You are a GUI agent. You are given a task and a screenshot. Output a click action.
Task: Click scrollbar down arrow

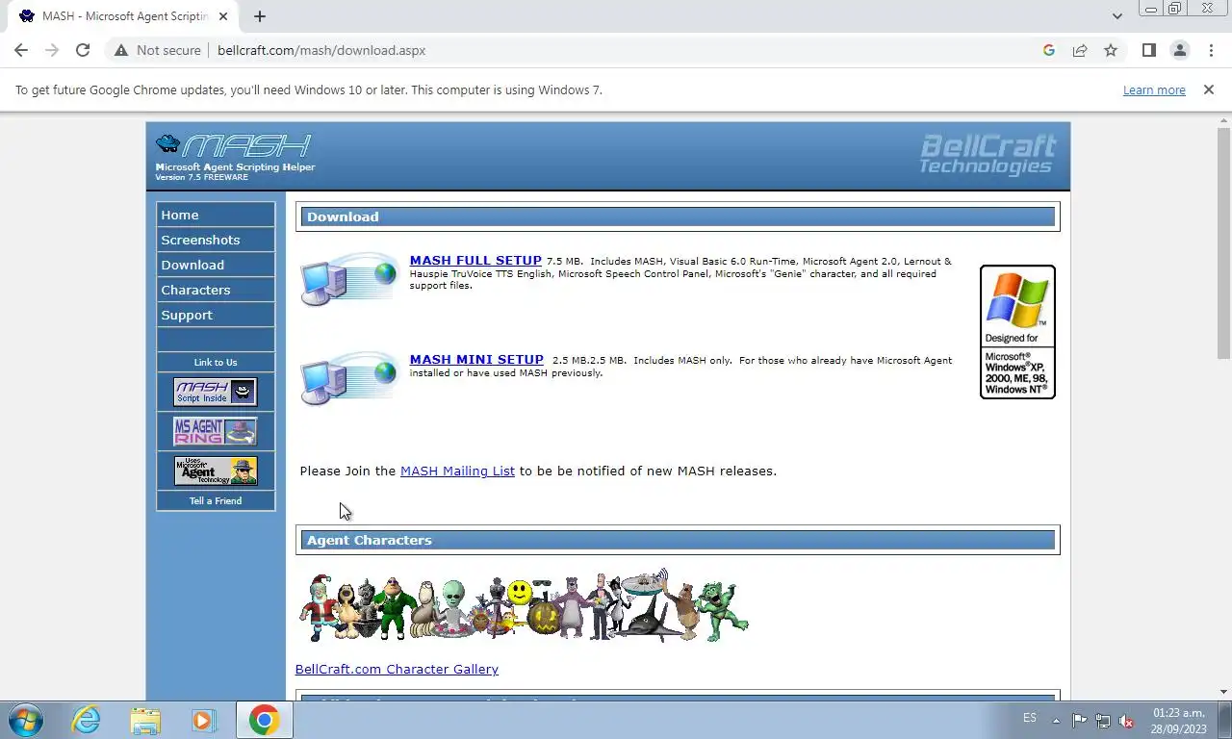[1223, 692]
